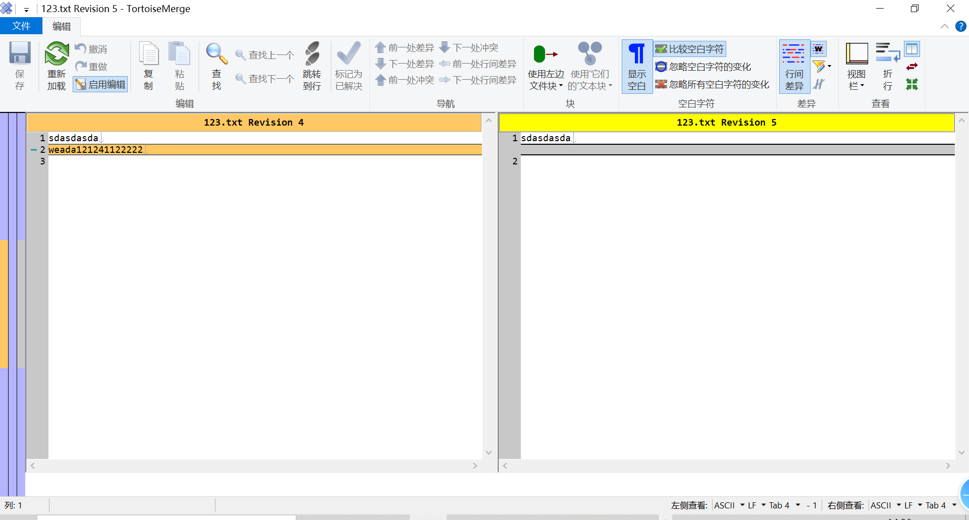
Task: Open left view ASCII encoding dropdown
Action: point(729,505)
